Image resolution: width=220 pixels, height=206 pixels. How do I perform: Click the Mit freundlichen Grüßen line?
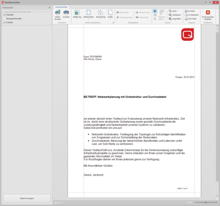98,166
